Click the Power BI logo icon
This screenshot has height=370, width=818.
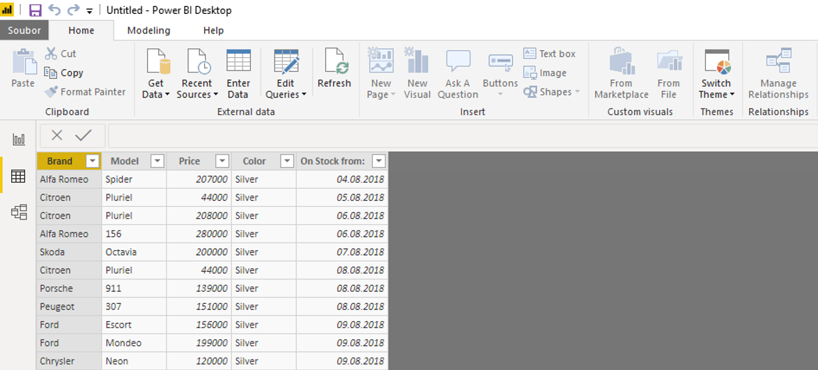(7, 10)
